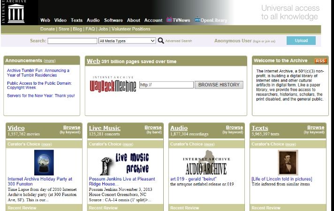This screenshot has width=334, height=211.
Task: Open the All Media Types dropdown
Action: [x=127, y=41]
